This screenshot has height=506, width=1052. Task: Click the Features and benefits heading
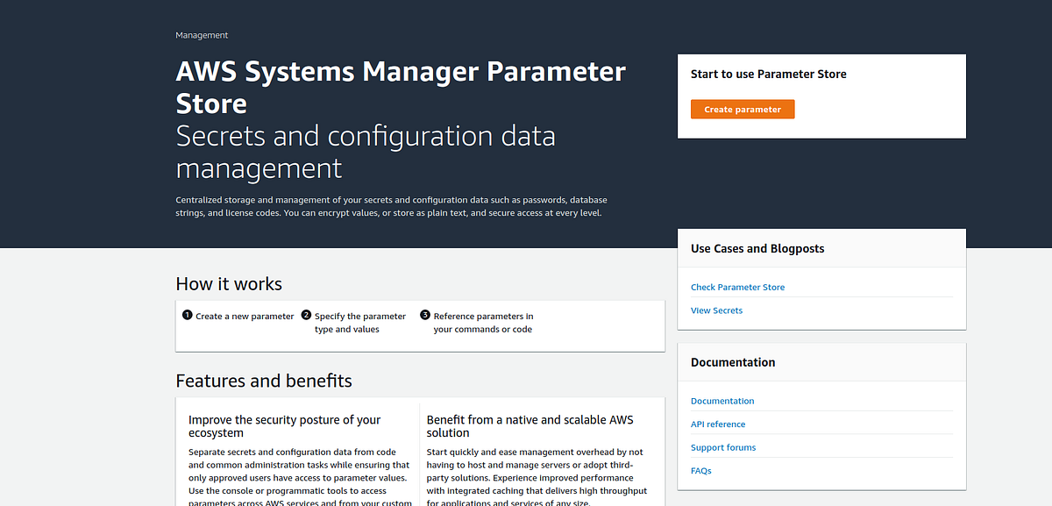(x=263, y=381)
